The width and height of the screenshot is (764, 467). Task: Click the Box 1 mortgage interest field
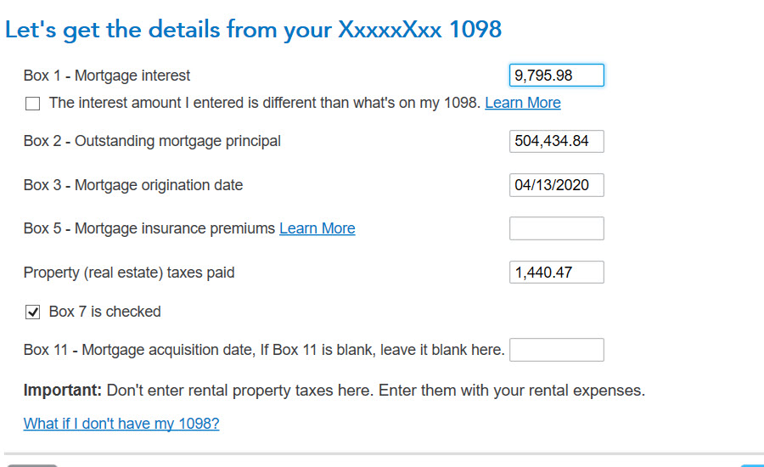tap(556, 76)
